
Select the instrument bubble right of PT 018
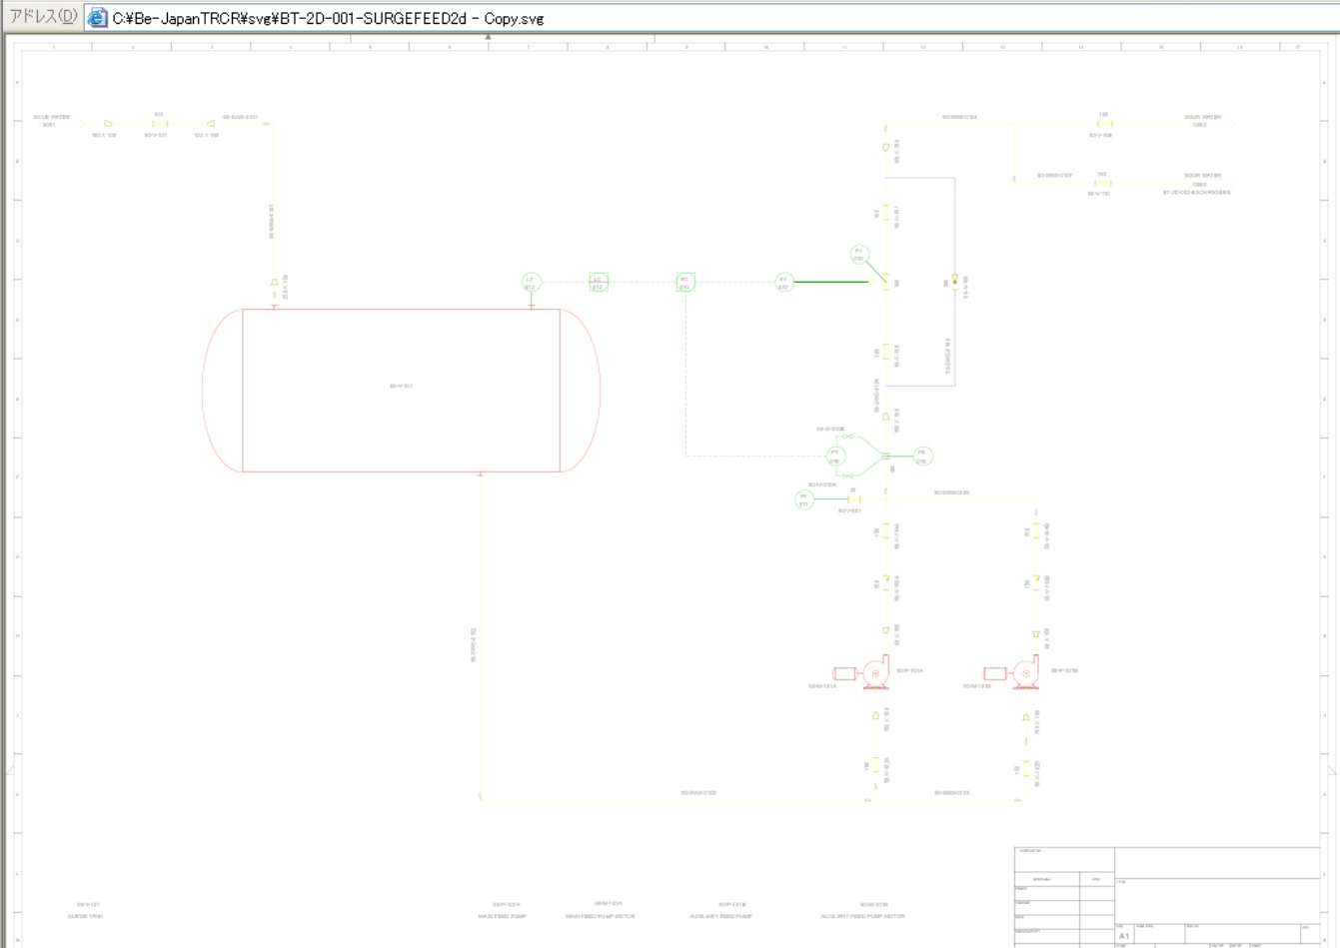922,457
